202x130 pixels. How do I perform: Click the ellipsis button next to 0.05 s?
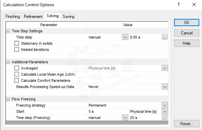click(165, 37)
